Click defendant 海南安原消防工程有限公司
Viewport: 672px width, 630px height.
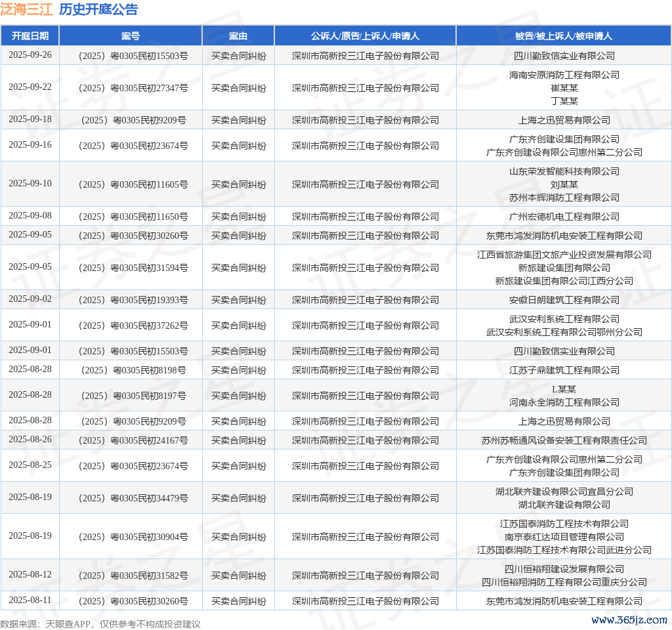564,75
